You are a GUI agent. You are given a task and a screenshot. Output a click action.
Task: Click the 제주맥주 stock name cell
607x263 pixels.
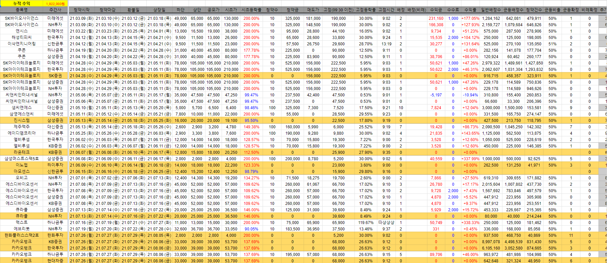point(22,127)
